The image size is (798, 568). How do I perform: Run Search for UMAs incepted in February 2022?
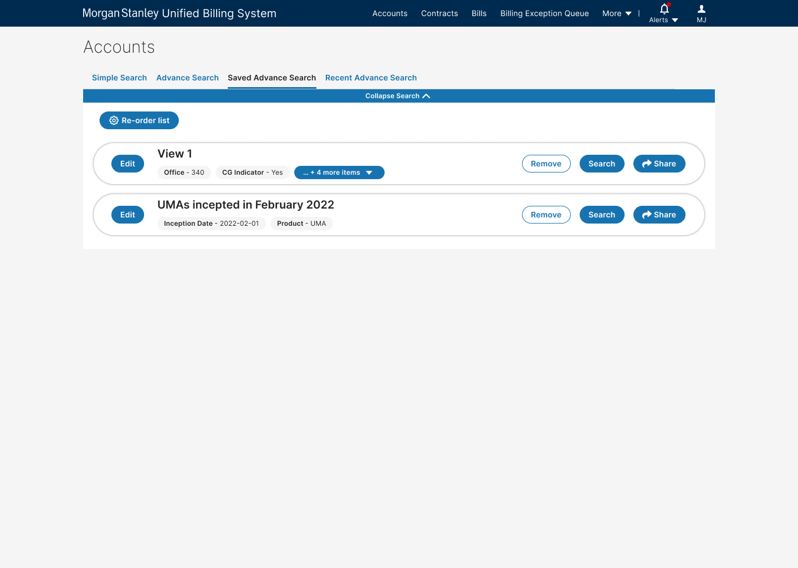pos(602,215)
